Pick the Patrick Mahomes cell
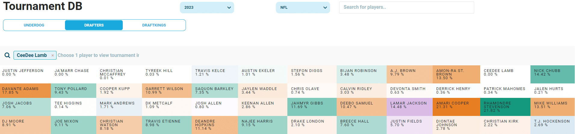The height and width of the screenshot is (134, 575). [505, 90]
